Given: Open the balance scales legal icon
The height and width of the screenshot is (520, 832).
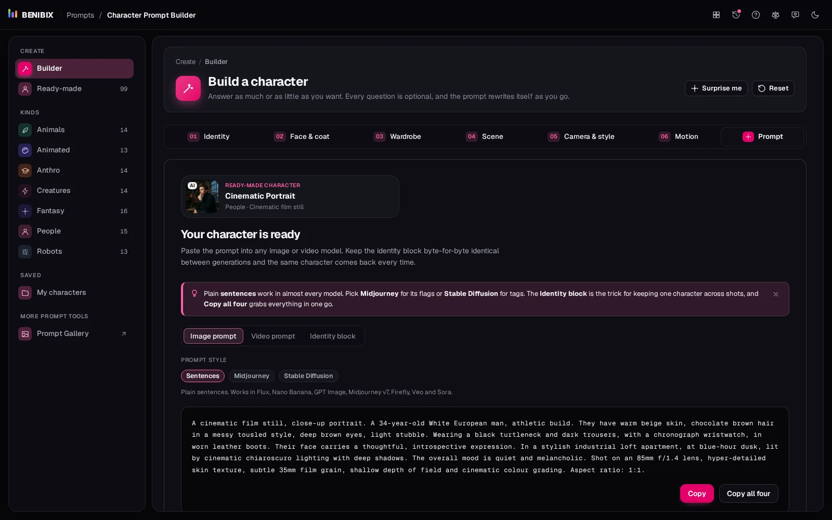Looking at the screenshot, I should (x=775, y=15).
